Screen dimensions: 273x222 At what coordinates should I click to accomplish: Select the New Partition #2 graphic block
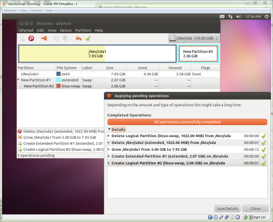tap(198, 54)
